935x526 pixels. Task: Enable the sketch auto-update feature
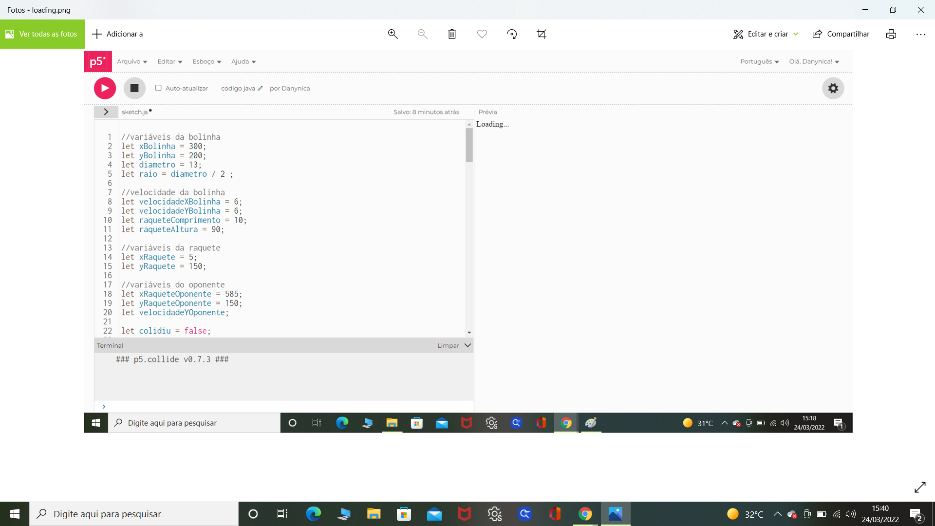pos(159,88)
